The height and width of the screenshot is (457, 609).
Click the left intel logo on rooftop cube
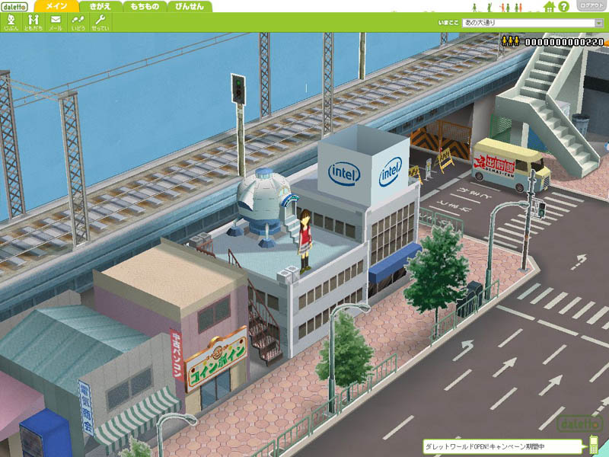click(344, 174)
